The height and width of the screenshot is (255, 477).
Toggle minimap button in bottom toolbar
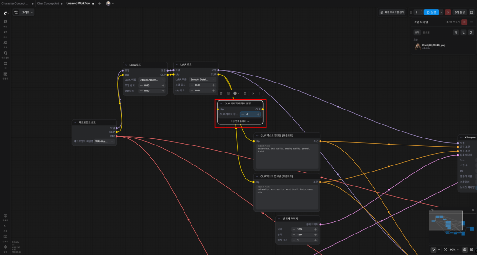pos(465,250)
